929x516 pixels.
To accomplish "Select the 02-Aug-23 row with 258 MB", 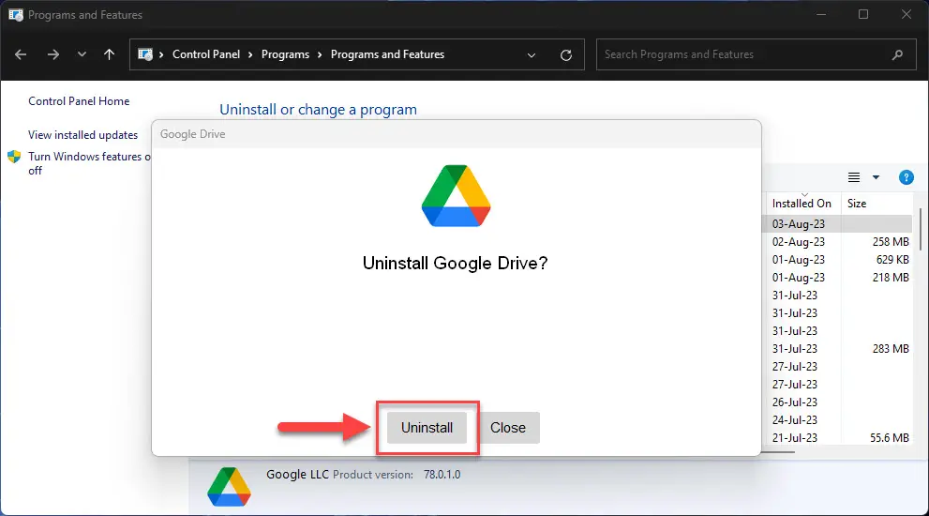I will point(836,242).
